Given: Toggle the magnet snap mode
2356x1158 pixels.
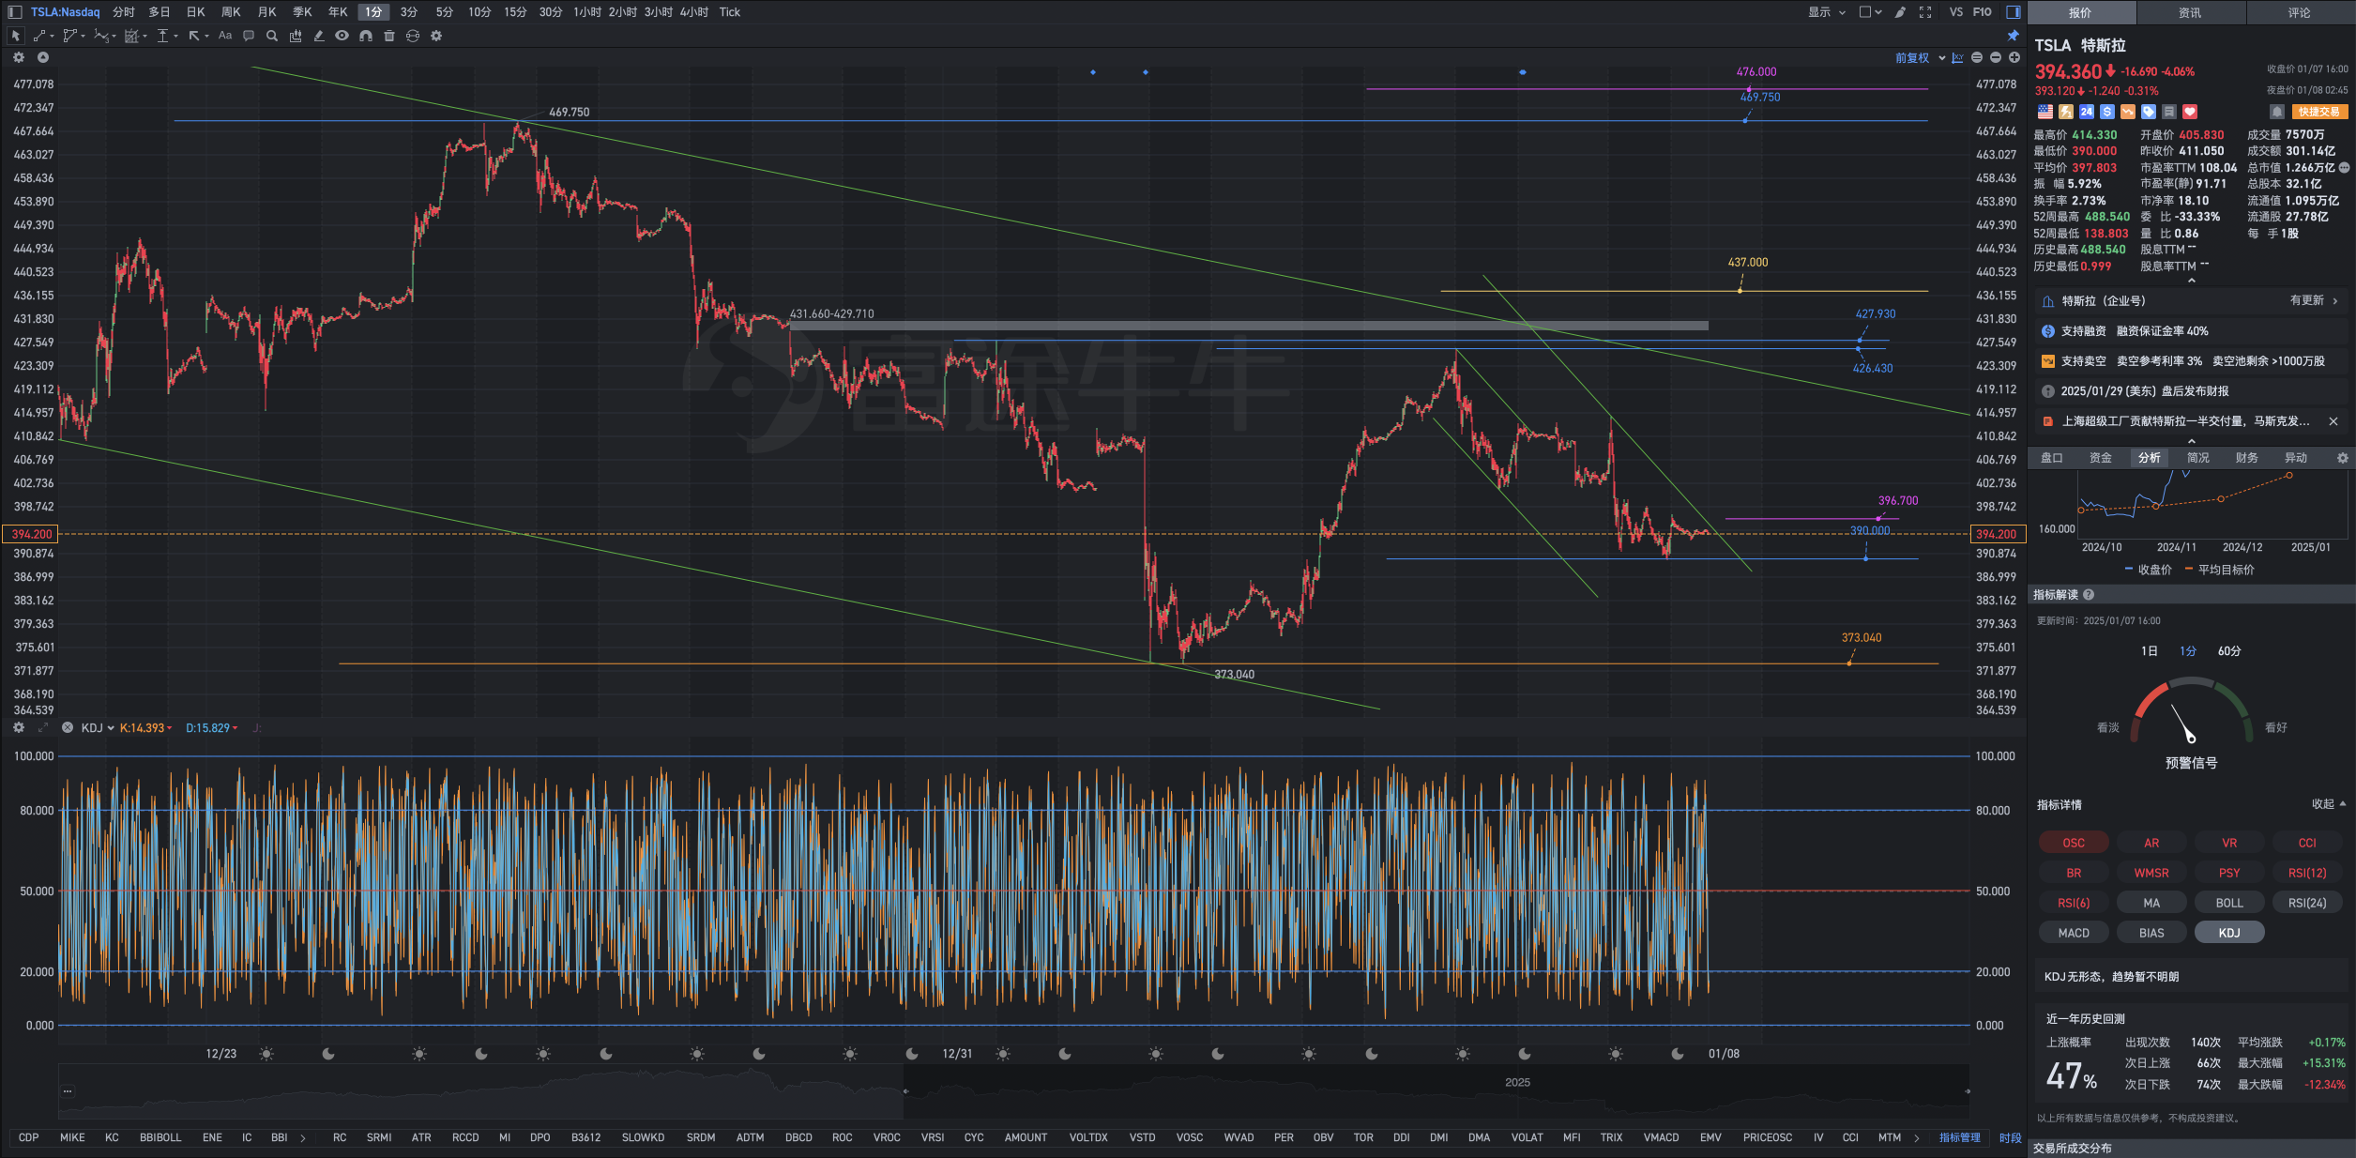Looking at the screenshot, I should point(366,36).
